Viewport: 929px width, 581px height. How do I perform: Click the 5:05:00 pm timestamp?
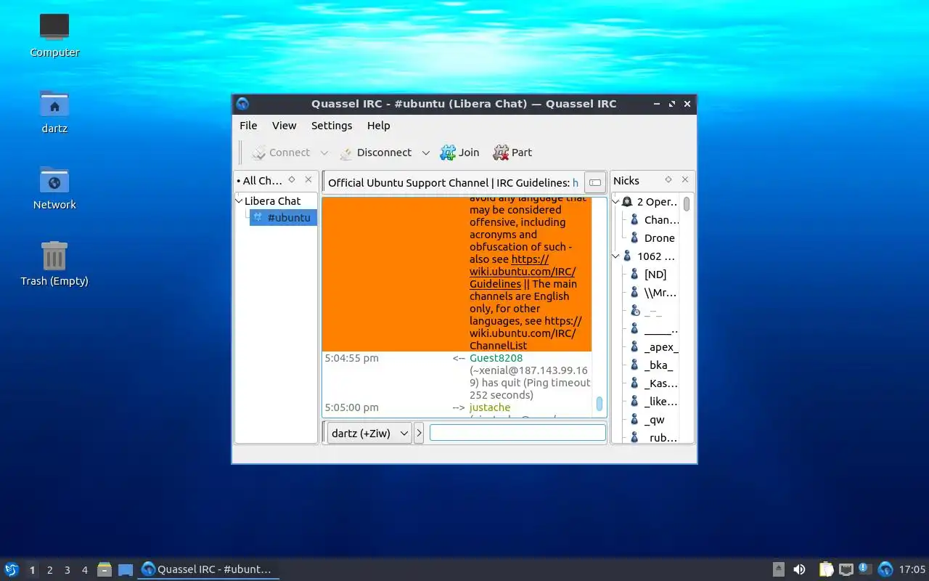(351, 407)
